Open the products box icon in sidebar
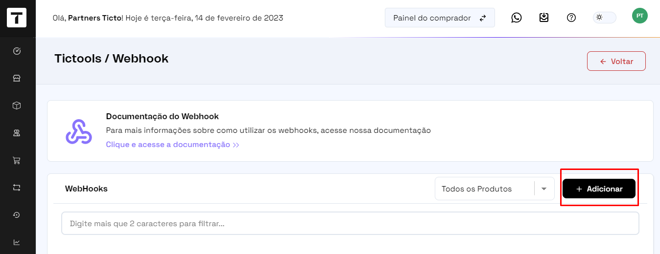 pyautogui.click(x=17, y=106)
